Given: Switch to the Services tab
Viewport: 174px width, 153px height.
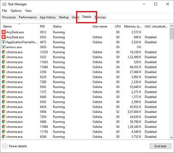Looking at the screenshot, I should [100, 17].
